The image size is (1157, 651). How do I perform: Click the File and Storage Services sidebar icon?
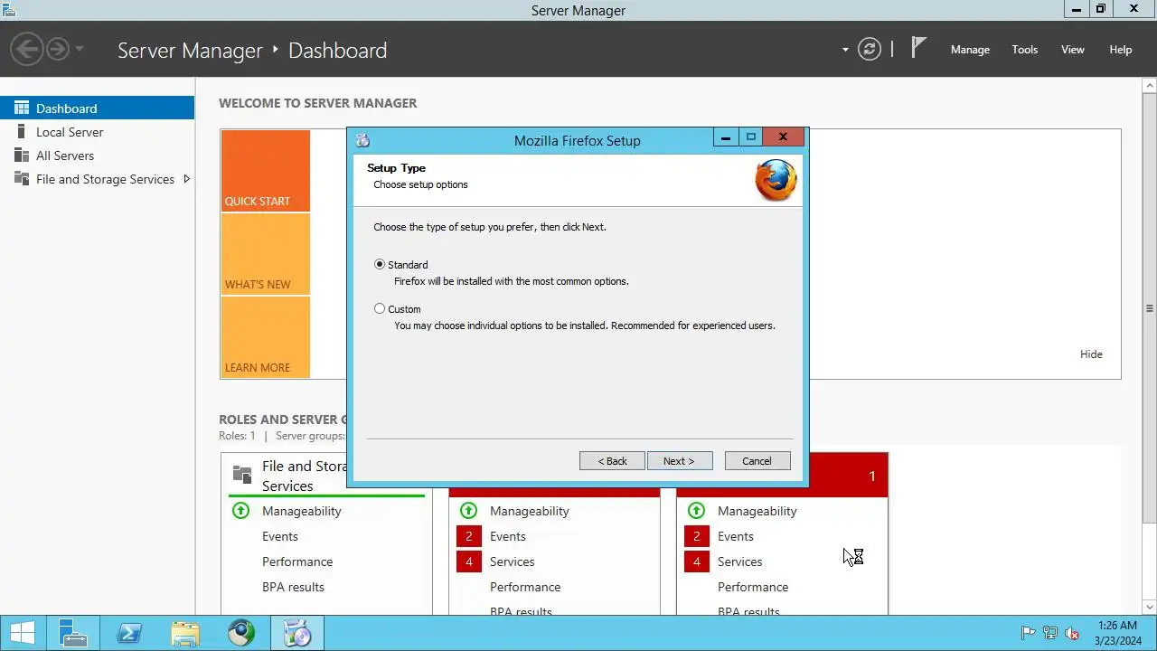click(22, 179)
